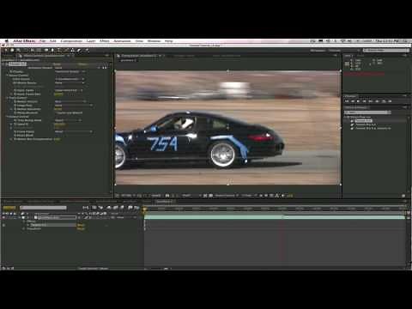Select the Hand tool
Viewport: 412px width, 309px height.
pos(12,50)
